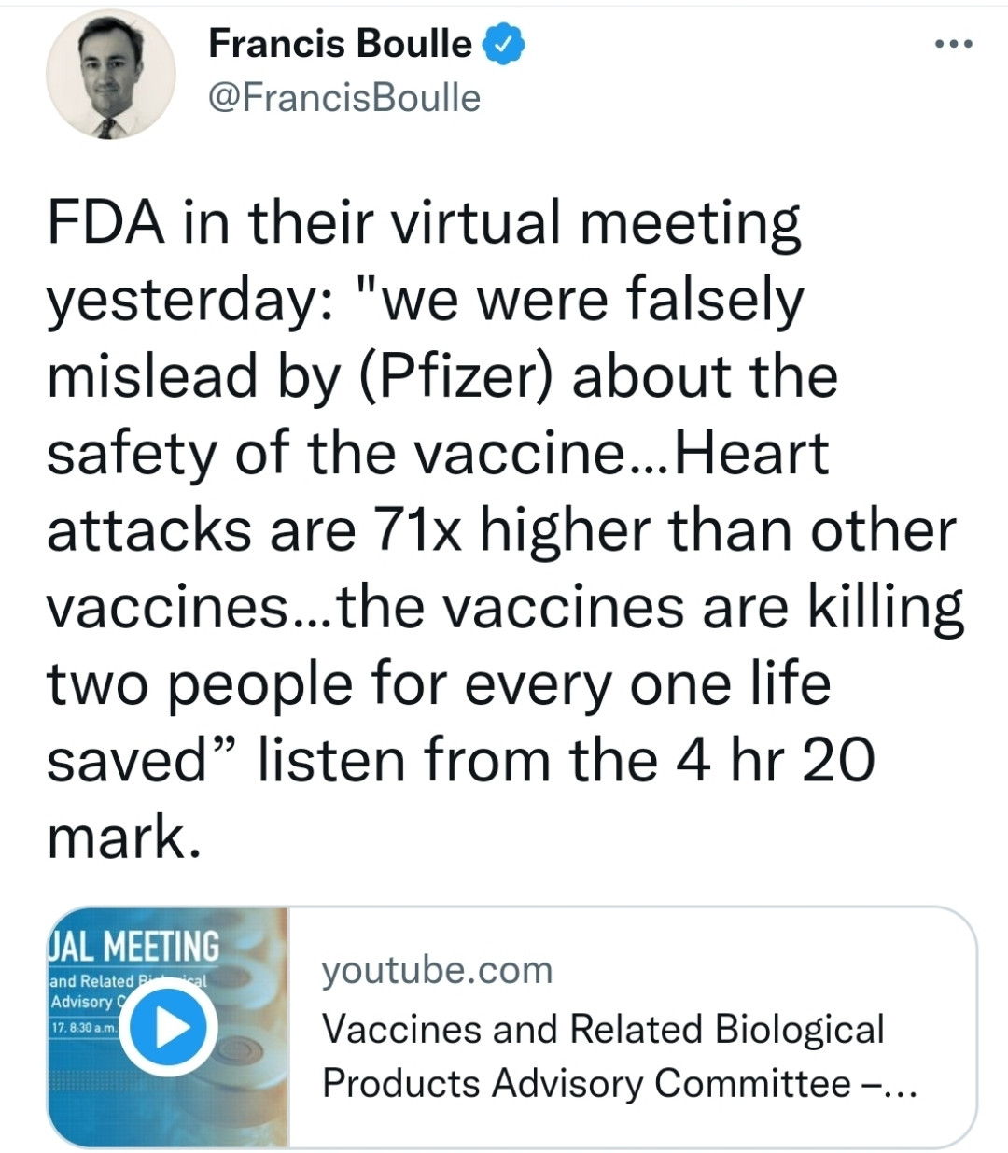
Task: Open the meeting video thumbnail image
Action: (x=168, y=1027)
